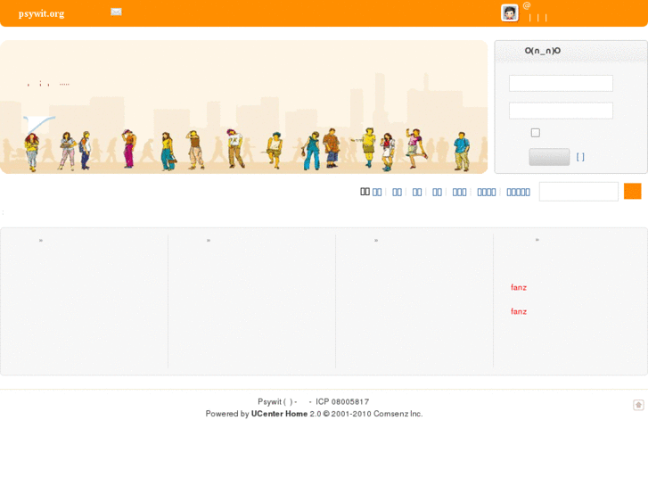Click the orange search button
This screenshot has height=486, width=648.
click(x=632, y=192)
